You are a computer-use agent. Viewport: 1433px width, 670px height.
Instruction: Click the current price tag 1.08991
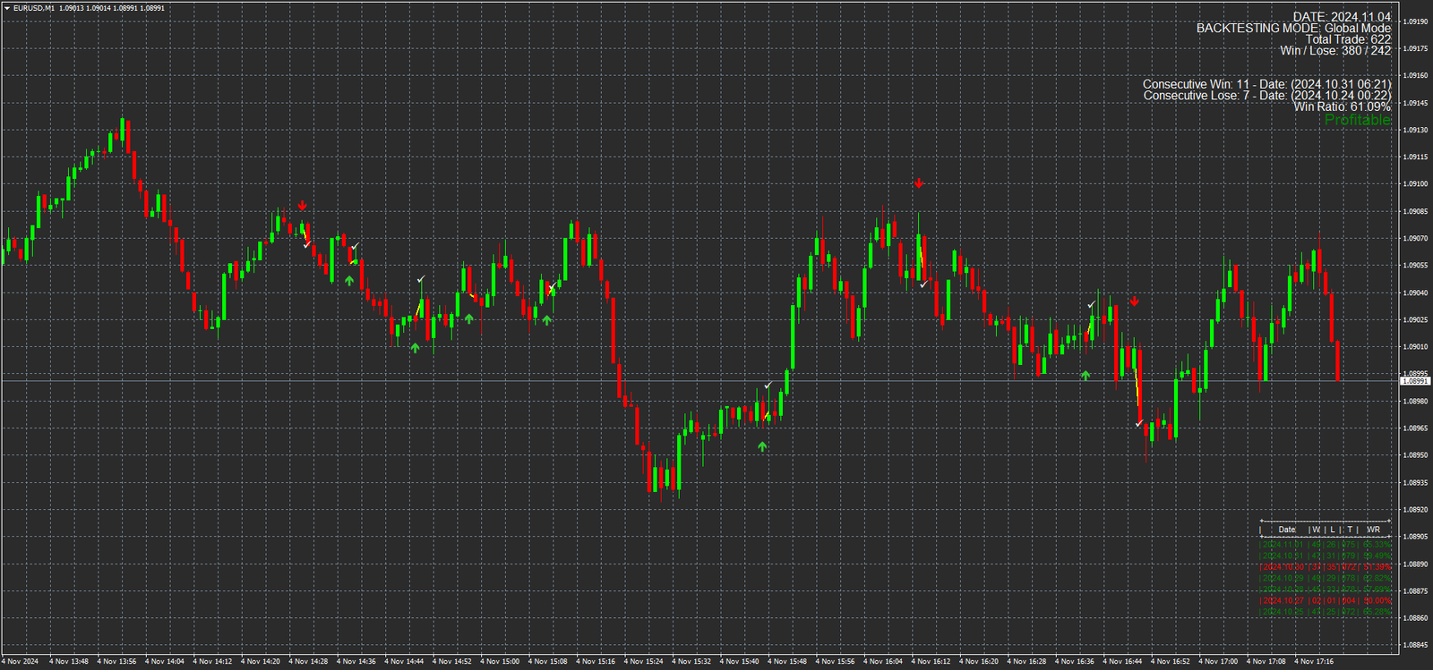pyautogui.click(x=1415, y=381)
